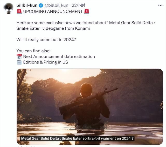The image size is (166, 147).
Task: Click 'Next Announcement date estimation' text
Action: 59,56
